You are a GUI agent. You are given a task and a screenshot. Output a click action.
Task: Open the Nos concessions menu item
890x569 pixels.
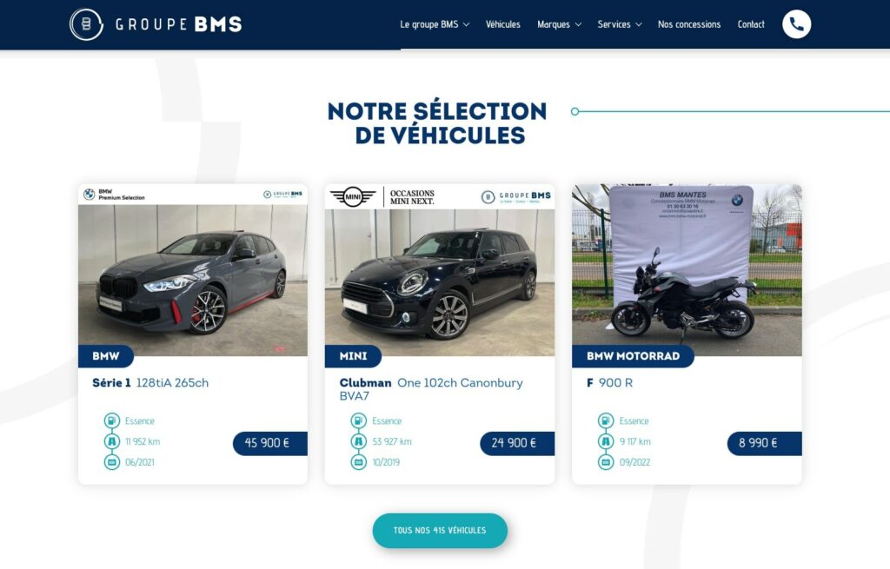pyautogui.click(x=689, y=24)
